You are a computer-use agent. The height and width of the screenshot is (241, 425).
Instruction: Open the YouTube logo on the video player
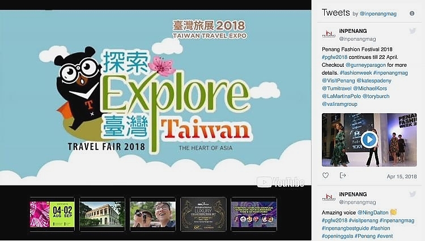280,182
